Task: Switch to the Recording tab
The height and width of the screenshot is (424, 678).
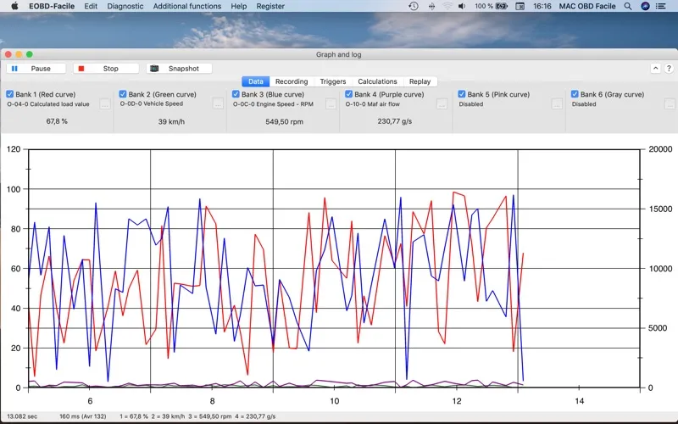Action: [292, 81]
